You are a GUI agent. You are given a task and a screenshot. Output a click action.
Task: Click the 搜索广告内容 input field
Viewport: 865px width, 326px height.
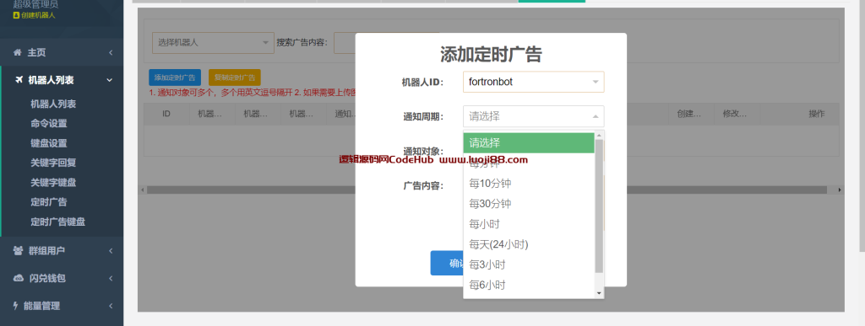point(345,42)
